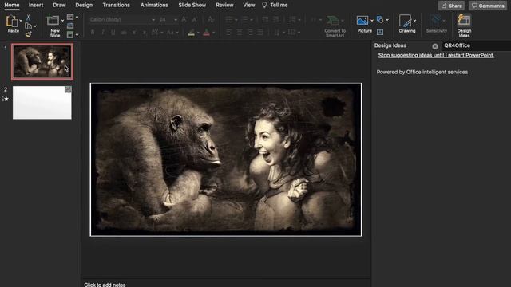Open the Transitions ribbon tab
This screenshot has width=511, height=287.
117,5
